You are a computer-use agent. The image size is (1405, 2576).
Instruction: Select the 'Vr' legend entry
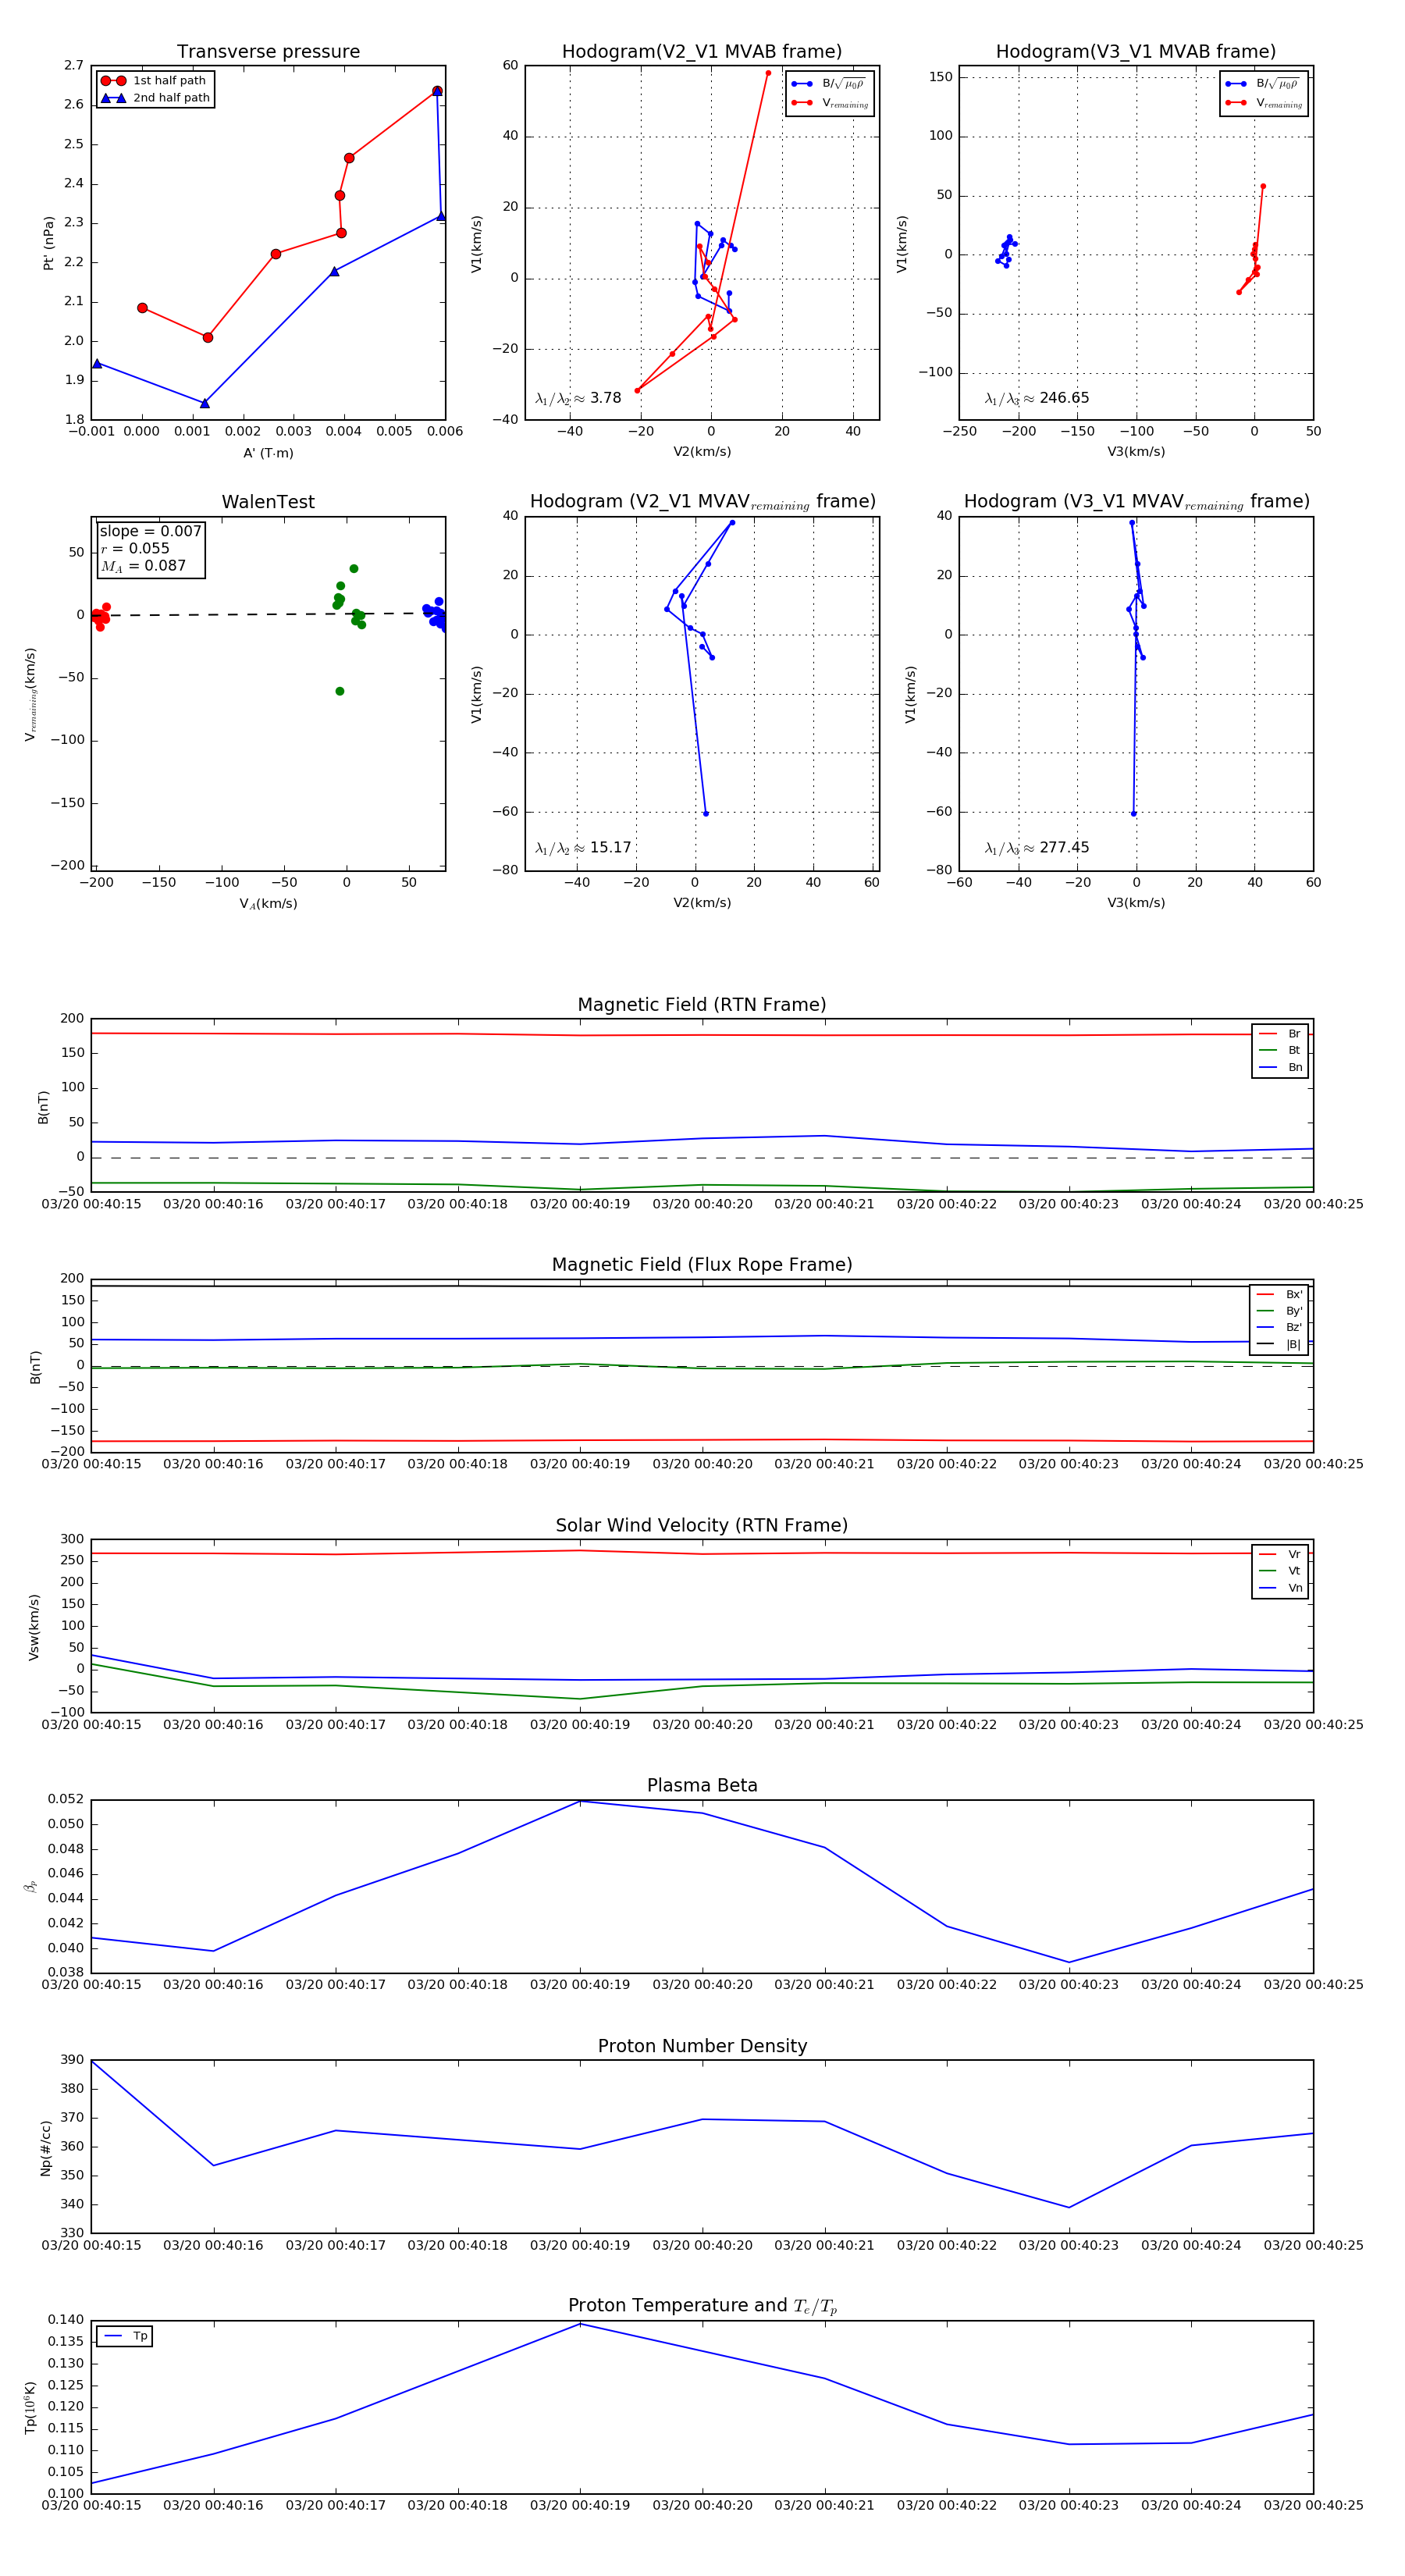coord(1280,1555)
